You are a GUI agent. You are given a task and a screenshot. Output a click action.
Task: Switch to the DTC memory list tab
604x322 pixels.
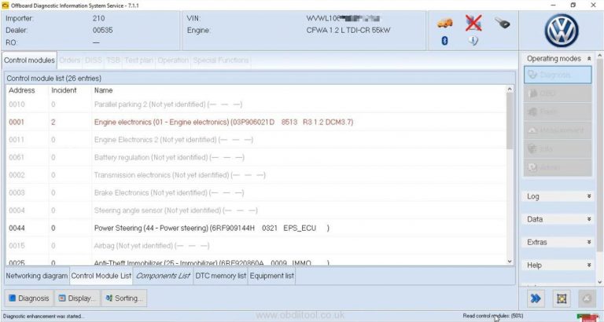[221, 276]
